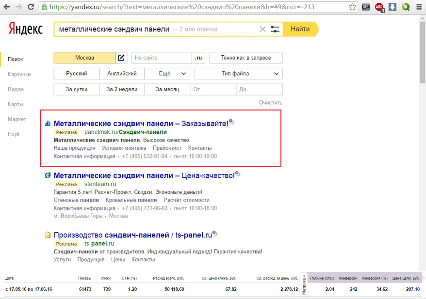Open the Продукция sitelink under ts-panel
Viewport: 426px width, 299px height.
(91, 260)
